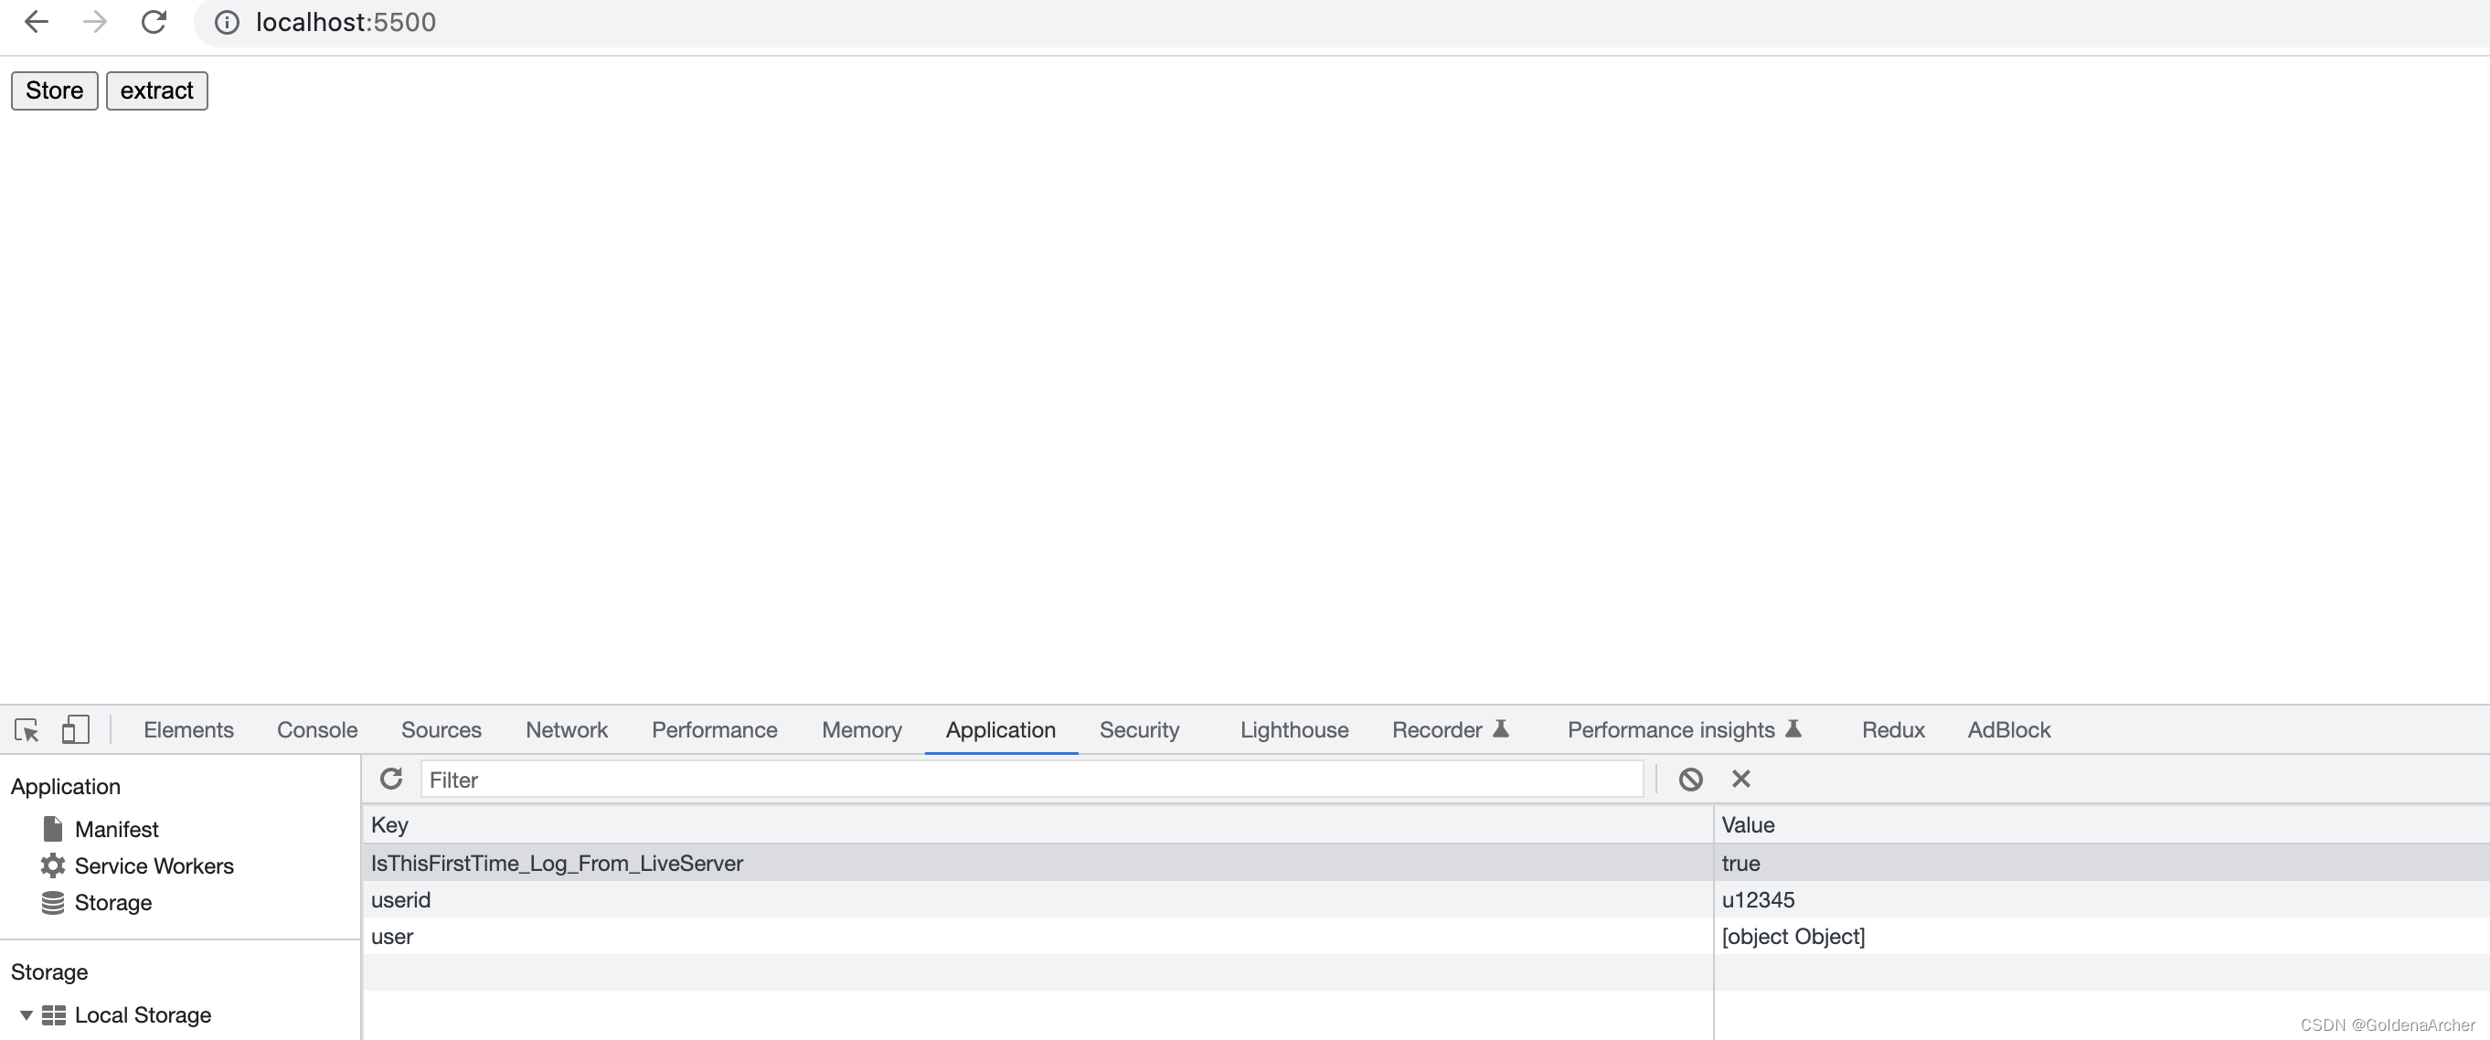
Task: Click the Filter input field in Application panel
Action: [x=1032, y=778]
